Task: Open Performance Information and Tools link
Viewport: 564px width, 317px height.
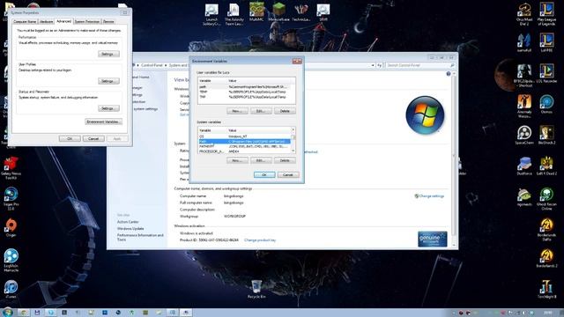Action: click(x=140, y=237)
